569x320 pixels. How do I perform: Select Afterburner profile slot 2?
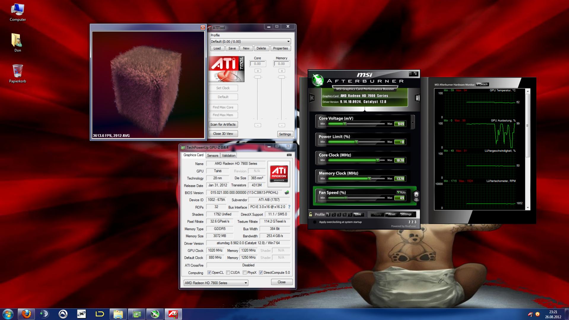334,214
